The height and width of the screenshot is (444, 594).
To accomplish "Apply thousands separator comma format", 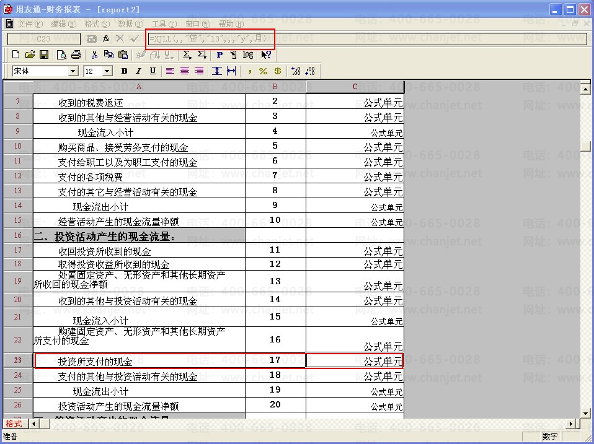I will (x=249, y=71).
